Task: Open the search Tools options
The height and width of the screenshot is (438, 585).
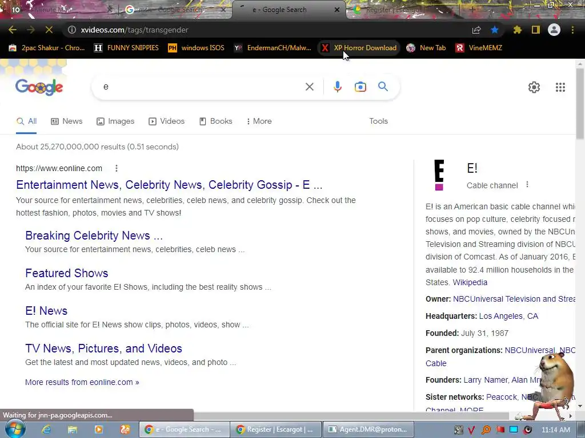Action: pos(378,121)
